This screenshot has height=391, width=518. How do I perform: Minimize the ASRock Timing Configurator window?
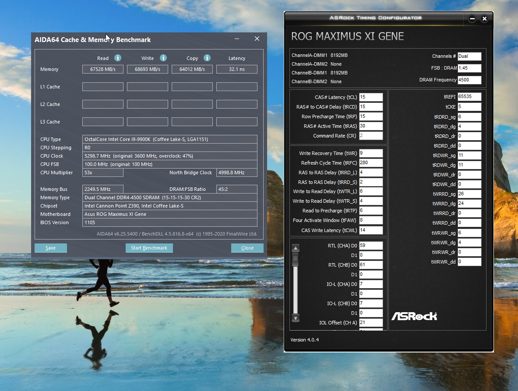472,19
